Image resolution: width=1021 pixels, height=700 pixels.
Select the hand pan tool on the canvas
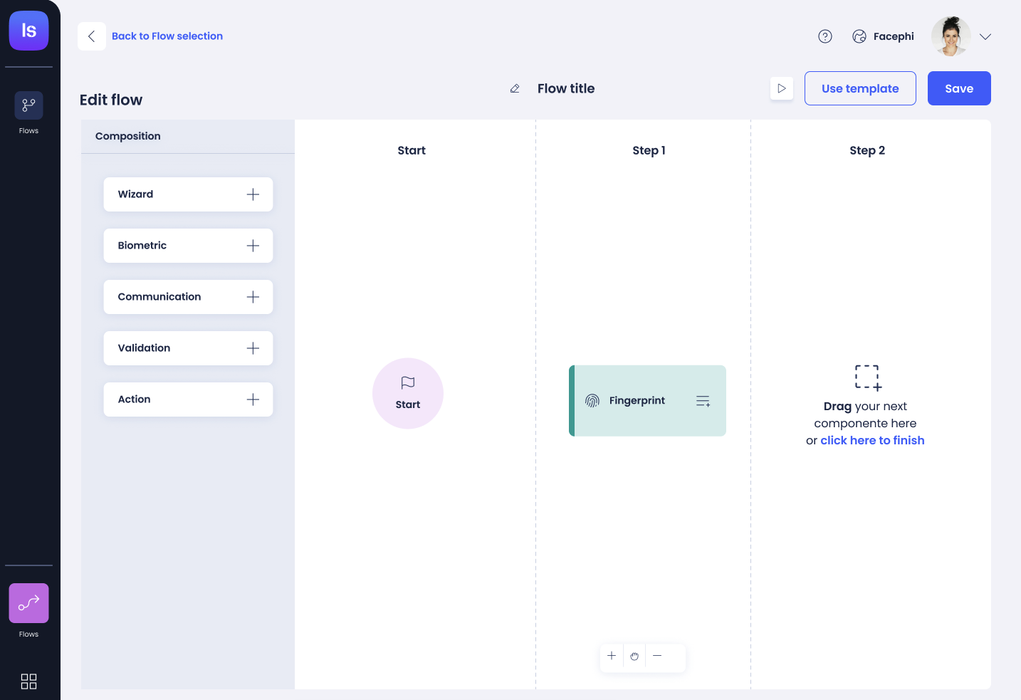coord(634,656)
